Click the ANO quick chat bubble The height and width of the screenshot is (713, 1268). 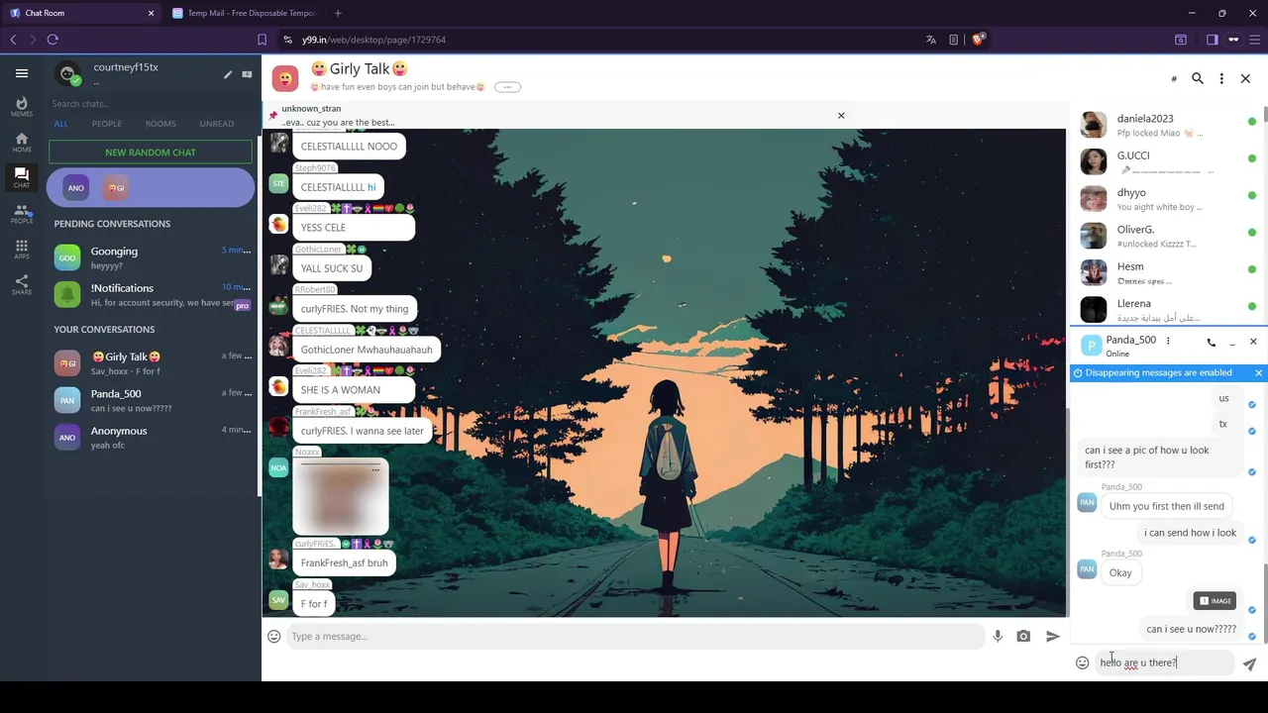tap(76, 187)
